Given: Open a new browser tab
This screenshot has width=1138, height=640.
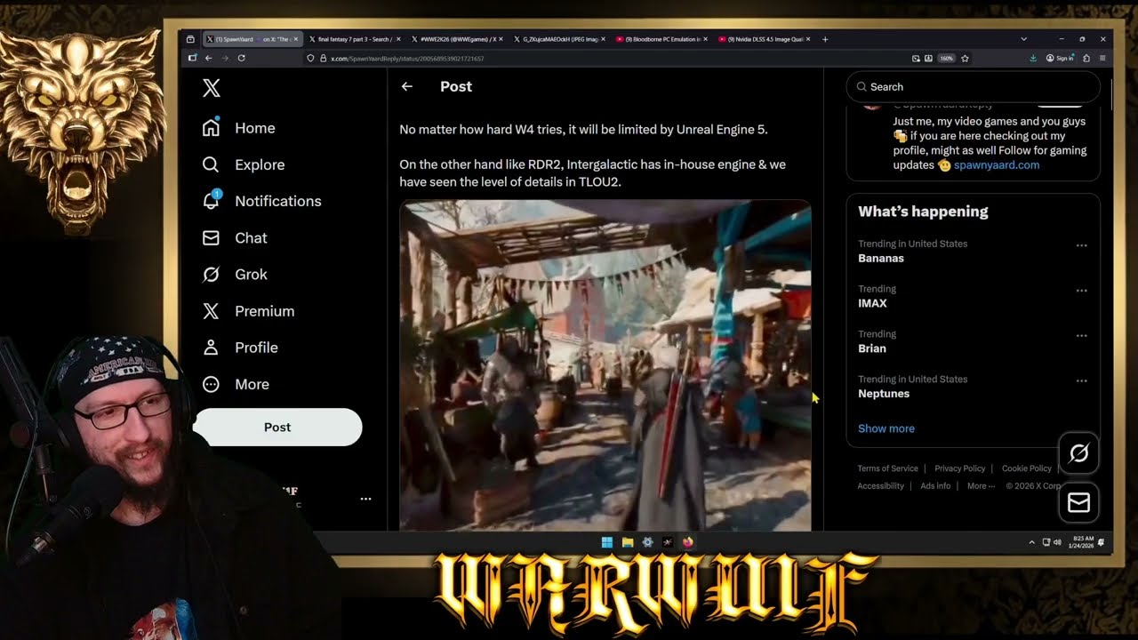Looking at the screenshot, I should point(825,39).
